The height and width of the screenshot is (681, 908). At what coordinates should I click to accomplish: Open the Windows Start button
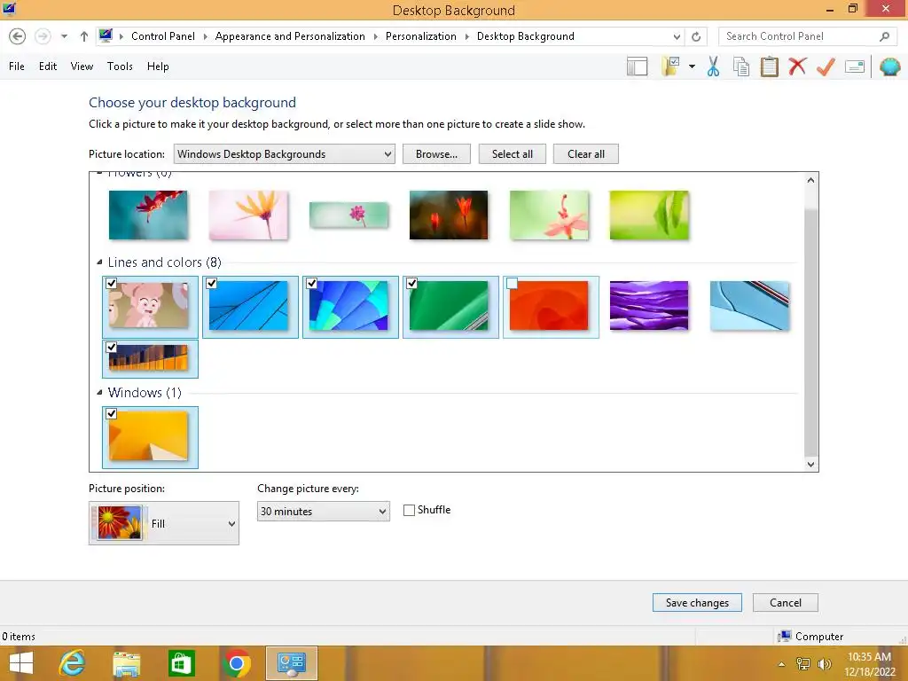tap(21, 663)
